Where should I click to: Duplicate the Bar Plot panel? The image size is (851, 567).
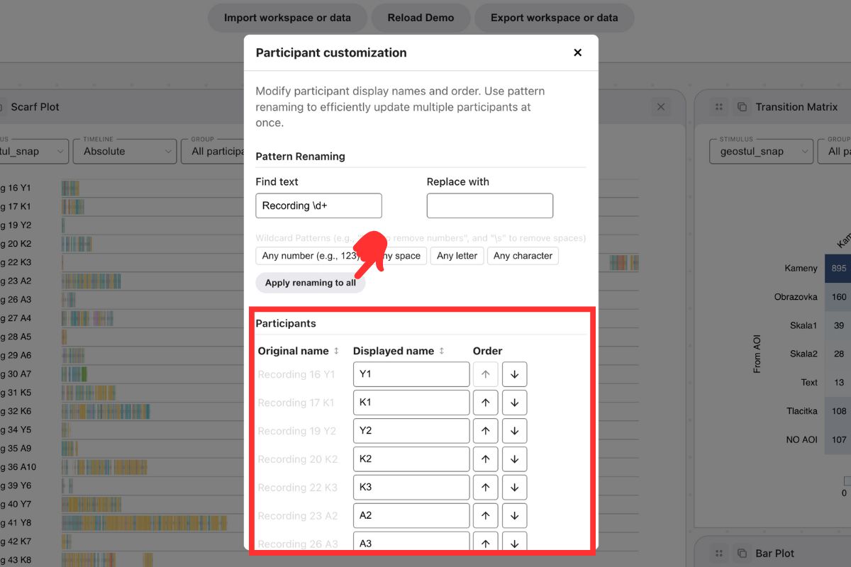pos(742,553)
